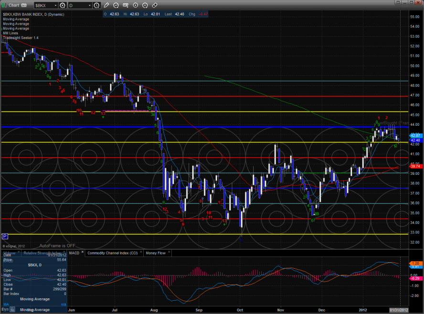Click the 39.74 red price marker
This screenshot has width=424, height=314.
(415, 166)
